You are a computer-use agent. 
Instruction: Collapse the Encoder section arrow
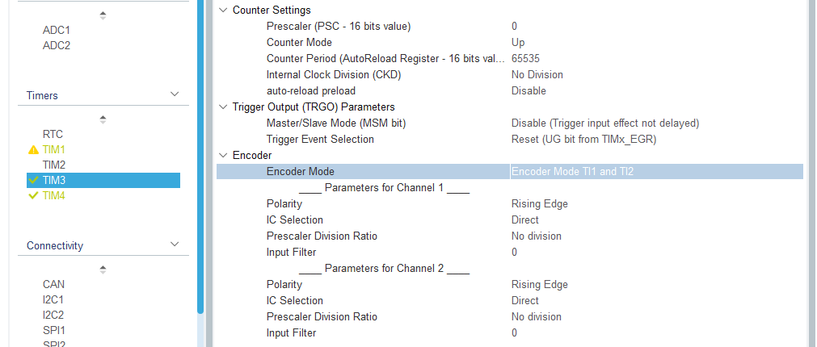click(224, 155)
